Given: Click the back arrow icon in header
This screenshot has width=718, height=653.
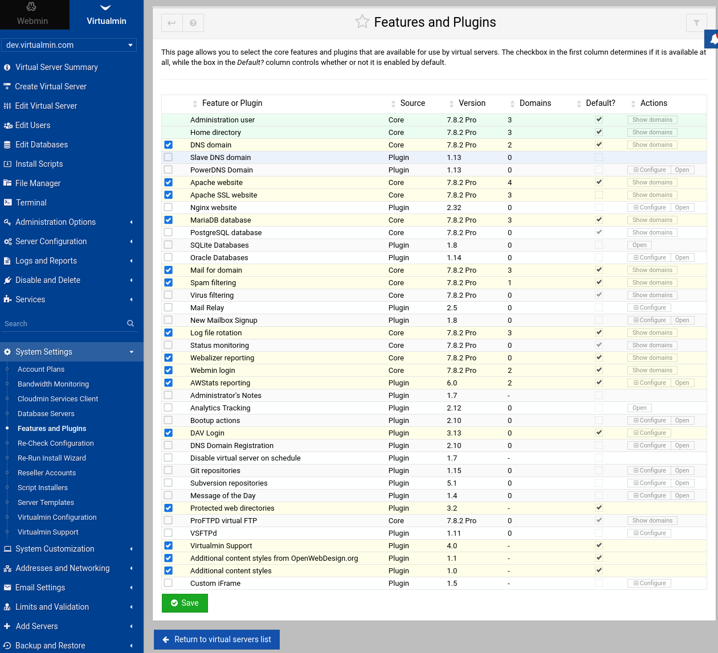Looking at the screenshot, I should (172, 23).
